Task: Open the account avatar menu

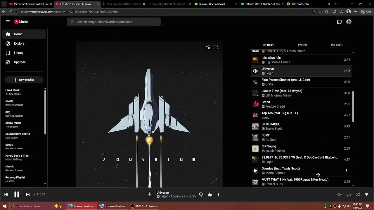Action: 349,22
